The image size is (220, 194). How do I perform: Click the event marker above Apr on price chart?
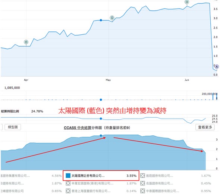(x=26, y=42)
